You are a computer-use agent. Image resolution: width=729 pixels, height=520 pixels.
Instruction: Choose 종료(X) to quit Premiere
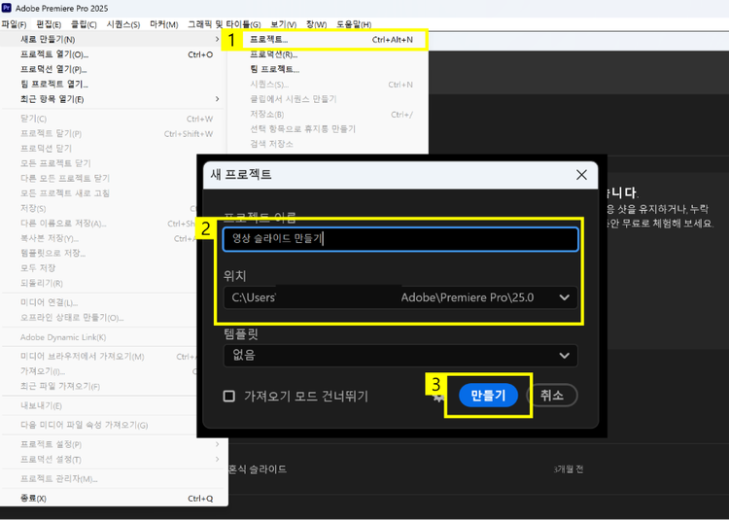(114, 499)
